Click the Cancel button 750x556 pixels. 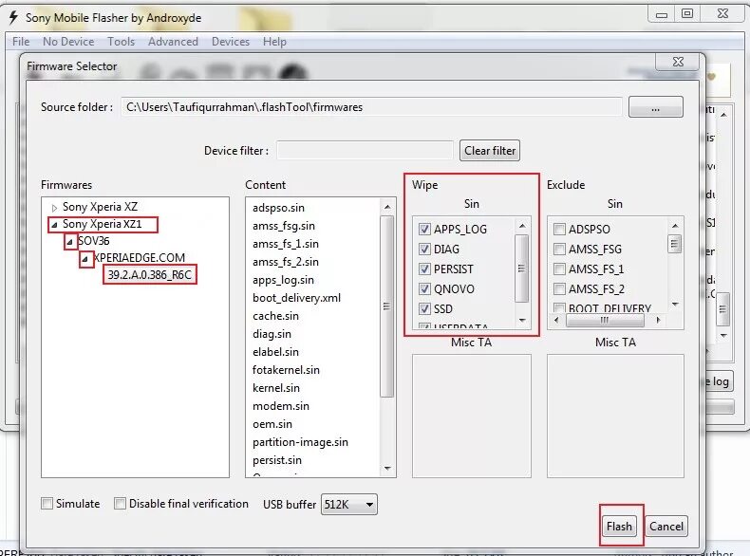pyautogui.click(x=666, y=527)
